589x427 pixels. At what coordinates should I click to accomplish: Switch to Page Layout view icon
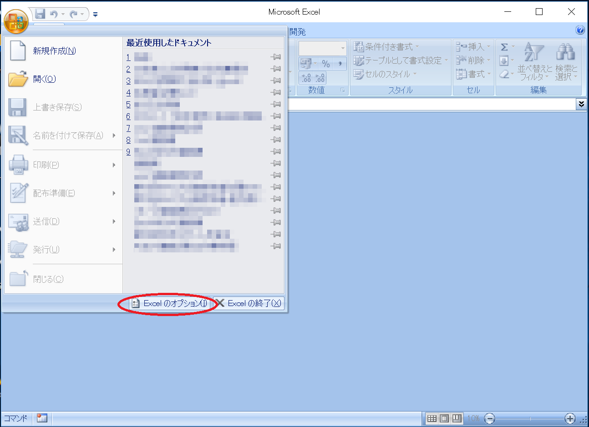445,418
